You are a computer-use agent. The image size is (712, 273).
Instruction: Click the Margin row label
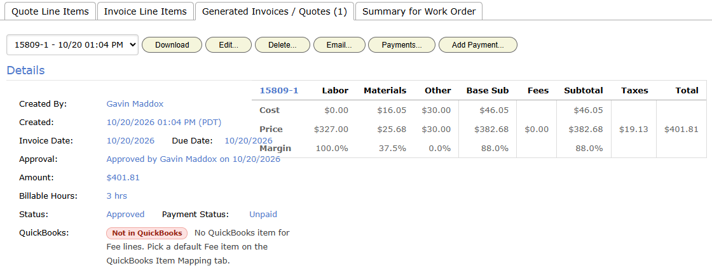click(275, 149)
